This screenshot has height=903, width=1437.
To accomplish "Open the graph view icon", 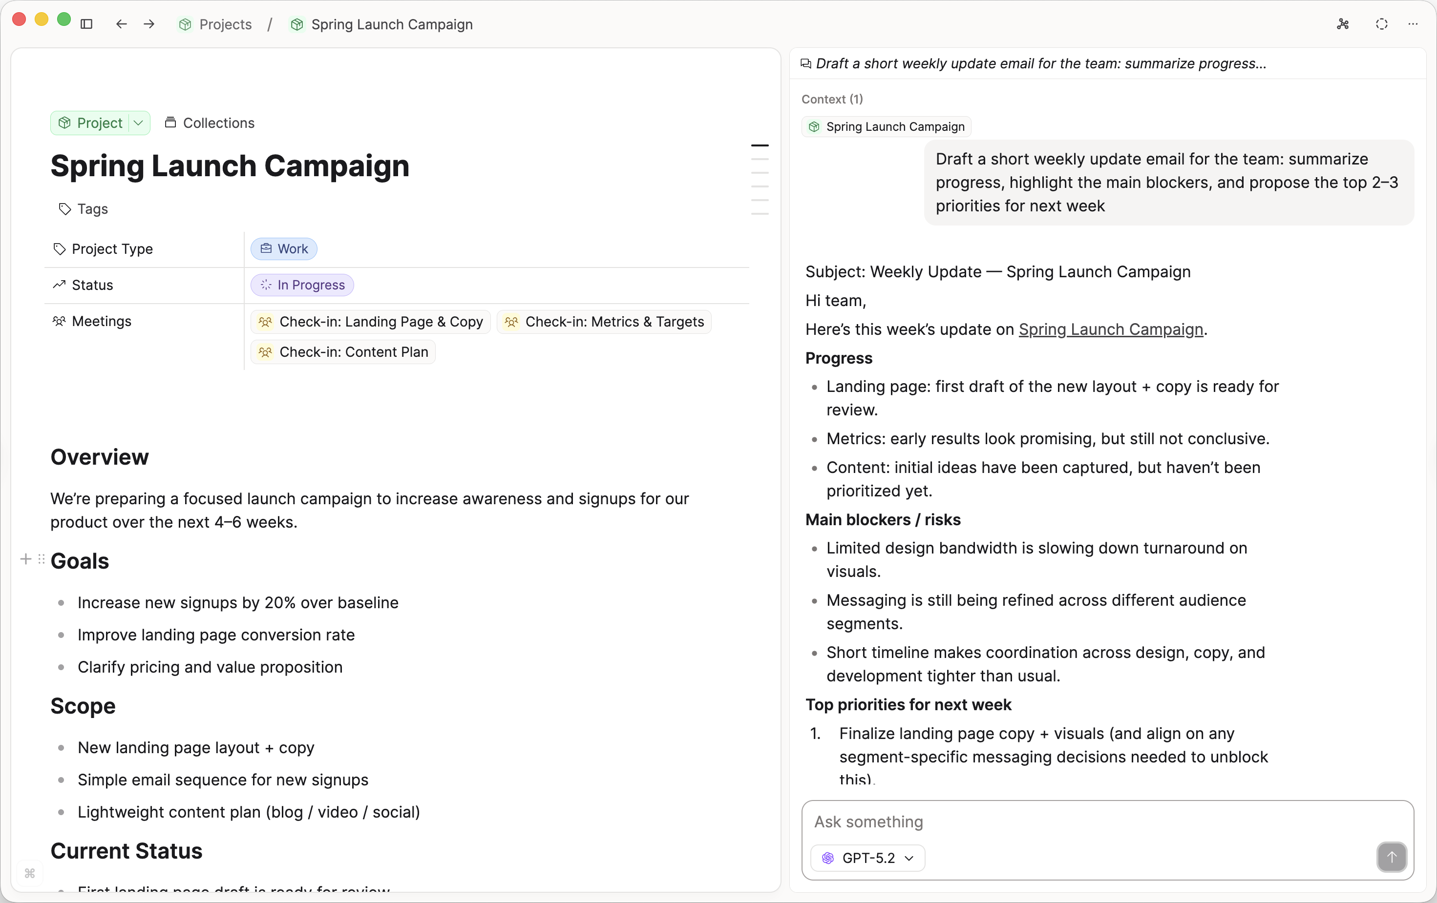I will (x=1343, y=24).
